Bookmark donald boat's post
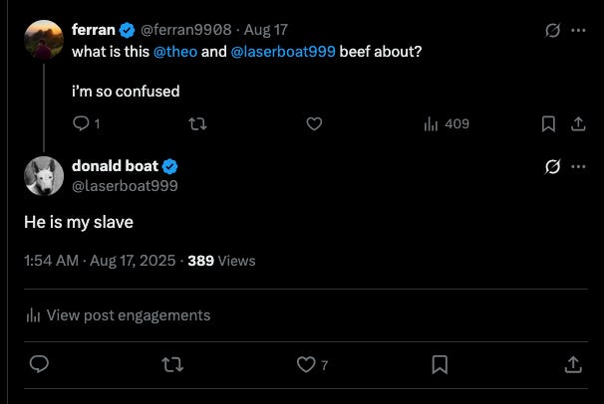Image resolution: width=604 pixels, height=404 pixels. (440, 365)
